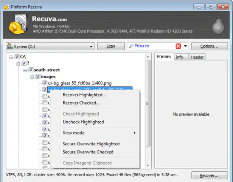Click the file list scroll down arrow
The height and width of the screenshot is (182, 233).
148,165
